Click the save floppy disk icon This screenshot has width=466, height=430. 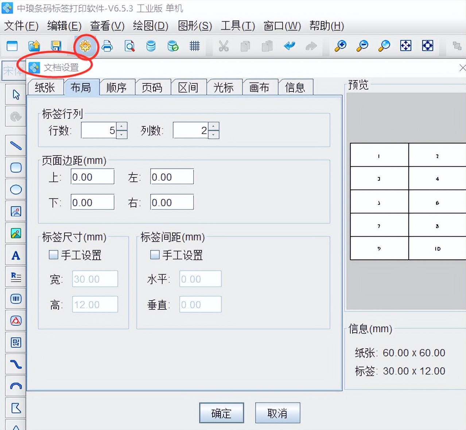point(56,46)
